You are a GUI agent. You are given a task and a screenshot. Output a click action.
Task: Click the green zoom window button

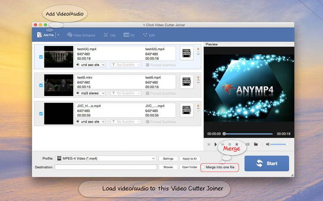click(x=46, y=25)
